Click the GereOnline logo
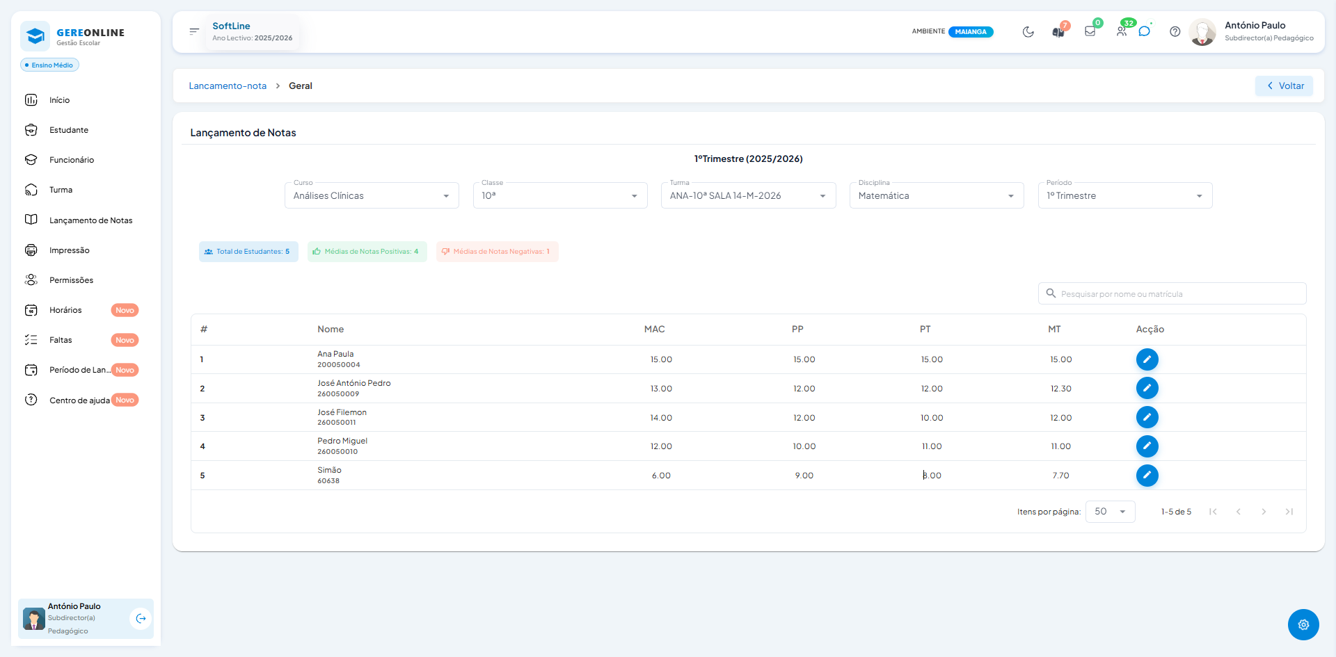 click(73, 35)
